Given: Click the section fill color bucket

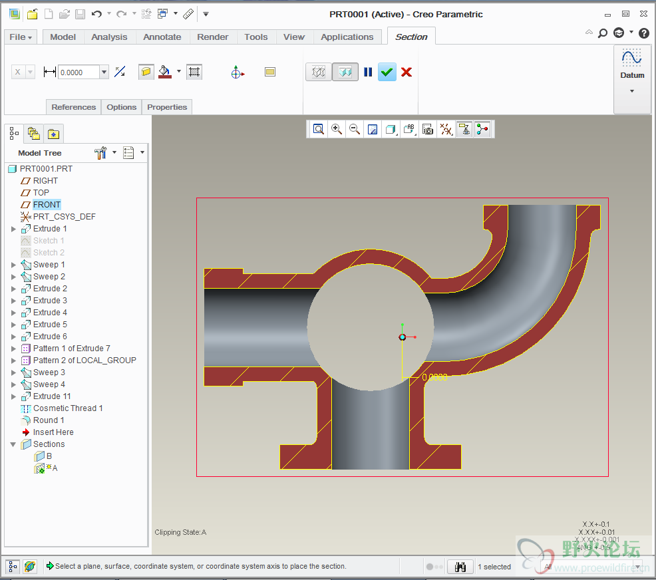Looking at the screenshot, I should (165, 72).
